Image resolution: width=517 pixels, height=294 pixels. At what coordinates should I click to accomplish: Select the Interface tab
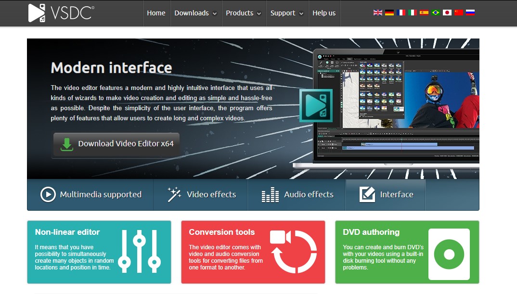click(386, 194)
